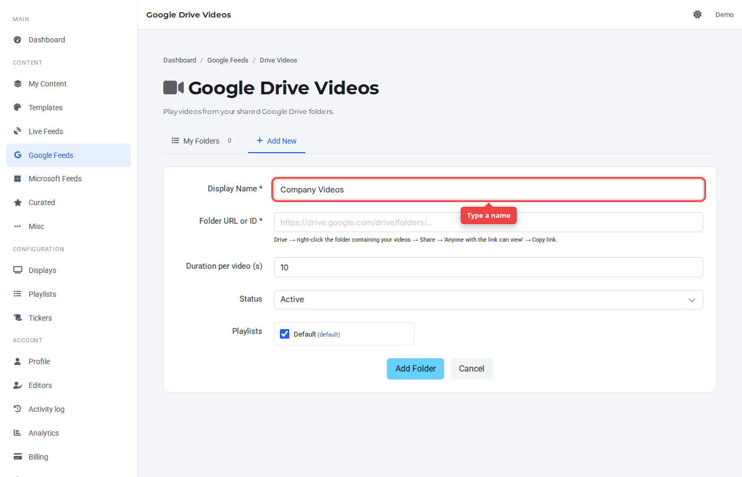This screenshot has height=477, width=742.
Task: Focus the Display Name field
Action: coord(488,190)
